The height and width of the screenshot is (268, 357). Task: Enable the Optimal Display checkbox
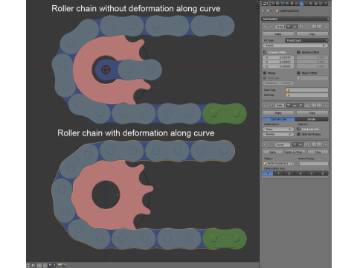[x=298, y=134]
